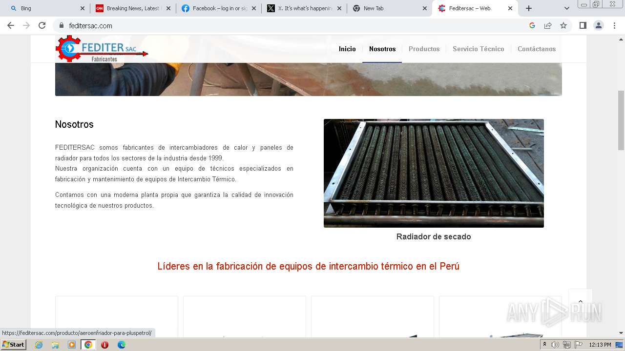Close the Bing tab
The width and height of the screenshot is (625, 351).
(x=82, y=8)
